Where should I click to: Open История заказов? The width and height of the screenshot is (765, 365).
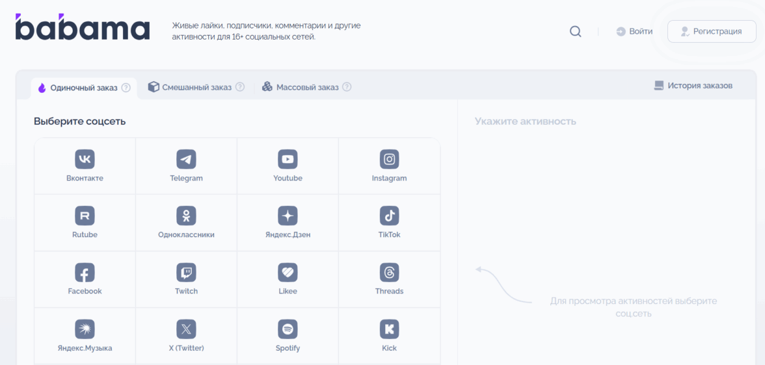point(693,86)
